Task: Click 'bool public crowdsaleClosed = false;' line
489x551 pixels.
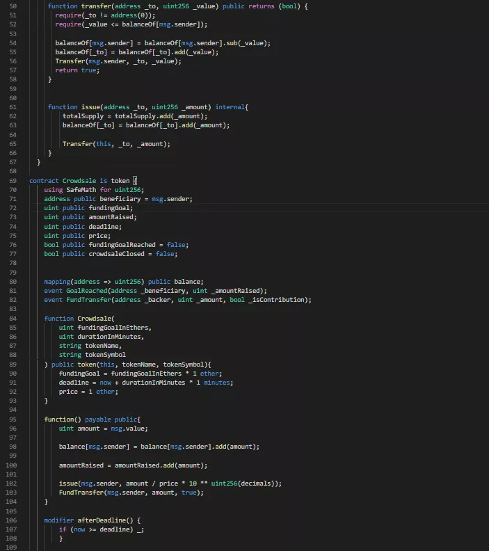Action: (x=111, y=254)
